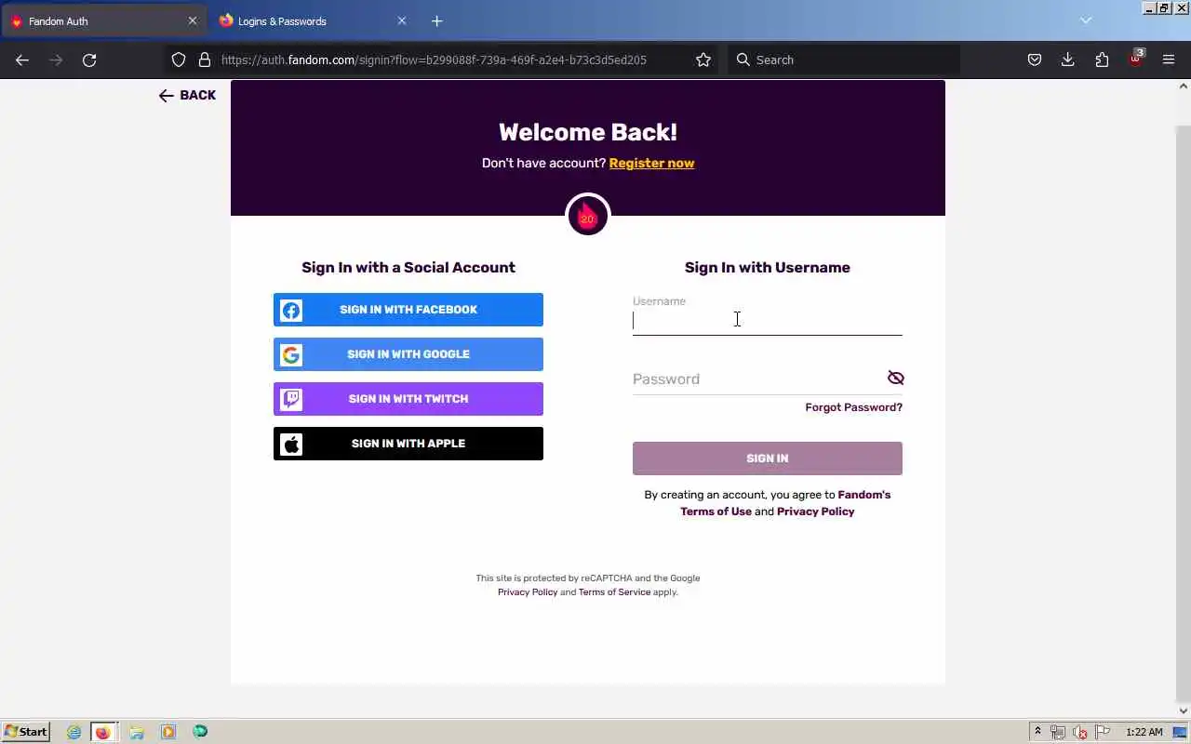Close the Fandom Auth tab
Viewport: 1191px width, 744px height.
click(x=193, y=20)
